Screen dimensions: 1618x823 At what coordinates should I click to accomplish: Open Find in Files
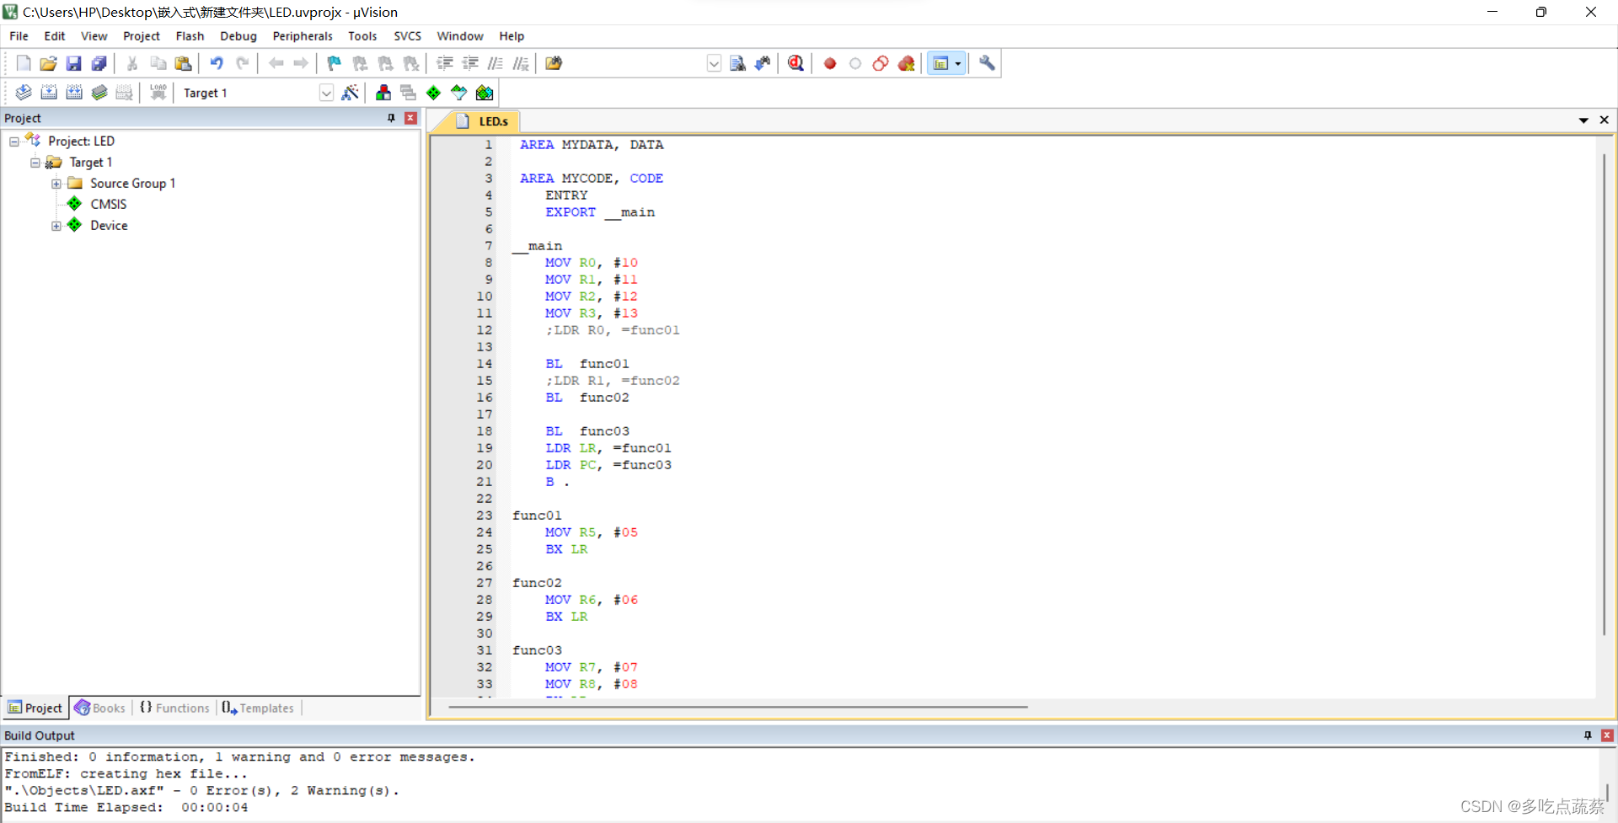click(554, 63)
